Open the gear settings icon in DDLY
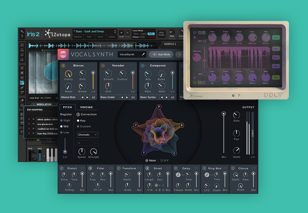This screenshot has width=308, height=213. (x=233, y=95)
